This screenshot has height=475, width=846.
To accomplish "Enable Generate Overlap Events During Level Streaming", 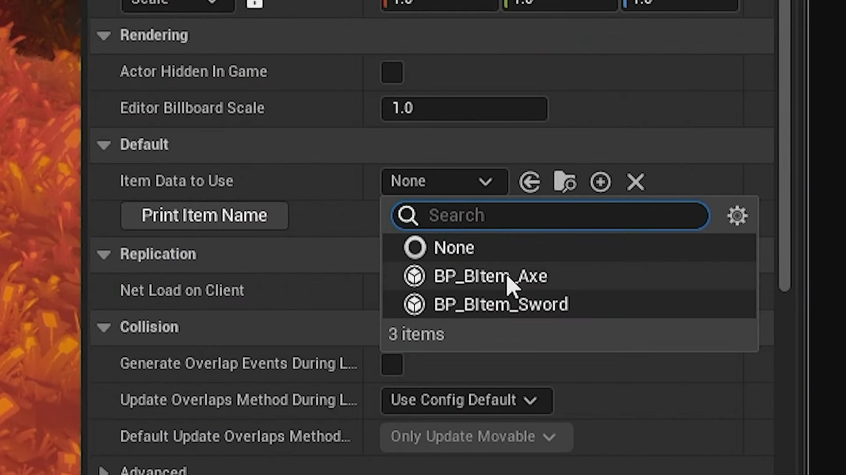I will tap(392, 364).
